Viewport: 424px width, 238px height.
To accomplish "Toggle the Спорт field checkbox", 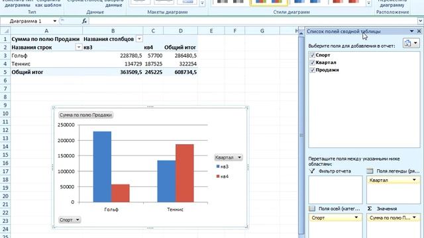I will point(312,55).
